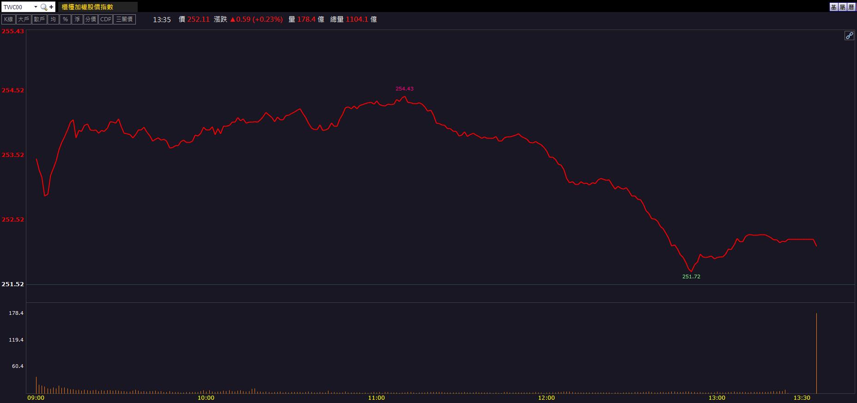This screenshot has height=403, width=857.
Task: Toggle the 均 average line button
Action: (x=53, y=19)
